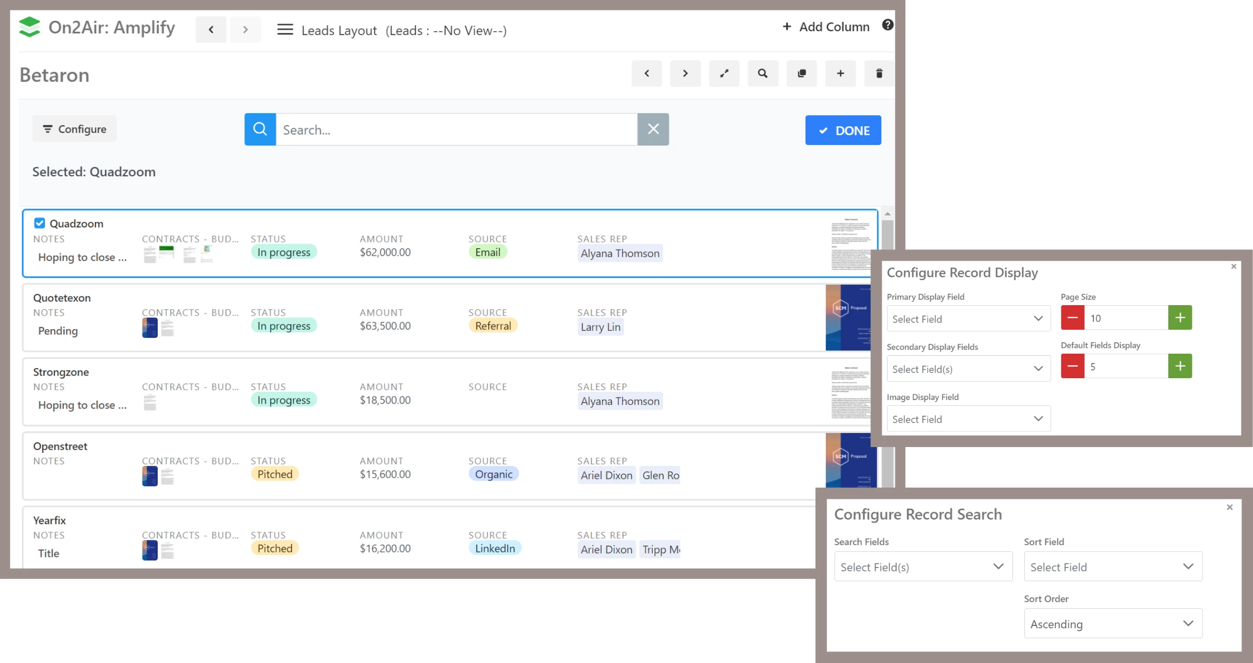Image resolution: width=1253 pixels, height=663 pixels.
Task: Open the Sort Order Ascending dropdown
Action: click(1113, 623)
